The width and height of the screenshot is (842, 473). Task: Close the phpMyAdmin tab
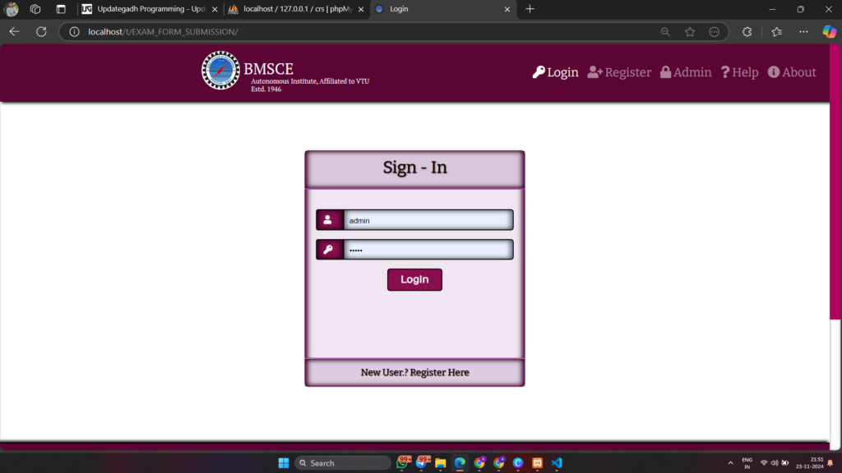click(361, 9)
